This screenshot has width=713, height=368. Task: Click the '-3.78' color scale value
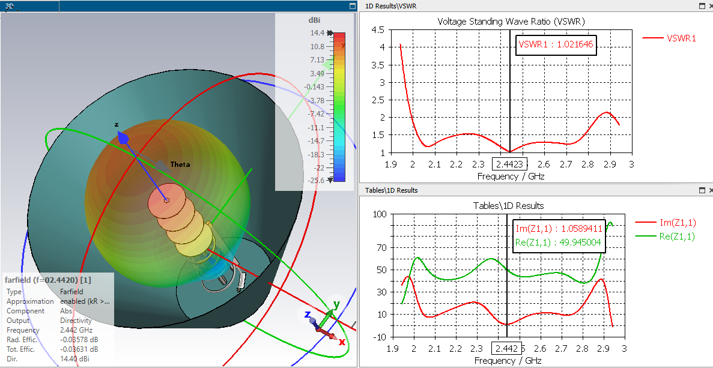(x=316, y=100)
